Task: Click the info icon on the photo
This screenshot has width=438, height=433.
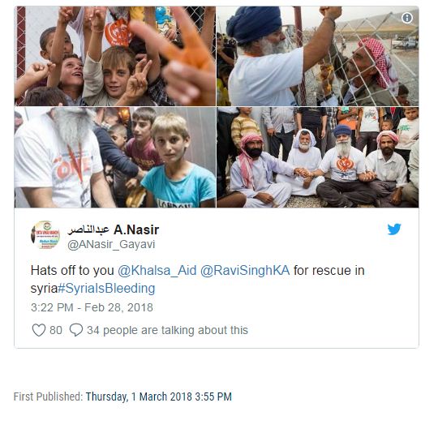Action: click(407, 18)
